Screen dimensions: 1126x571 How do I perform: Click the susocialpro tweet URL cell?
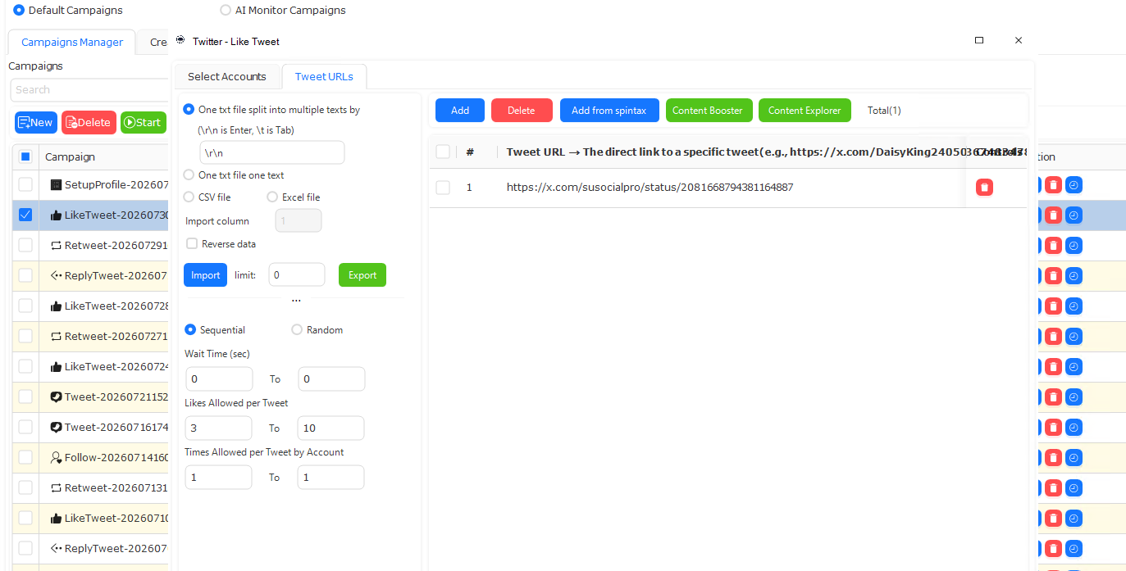pos(650,188)
